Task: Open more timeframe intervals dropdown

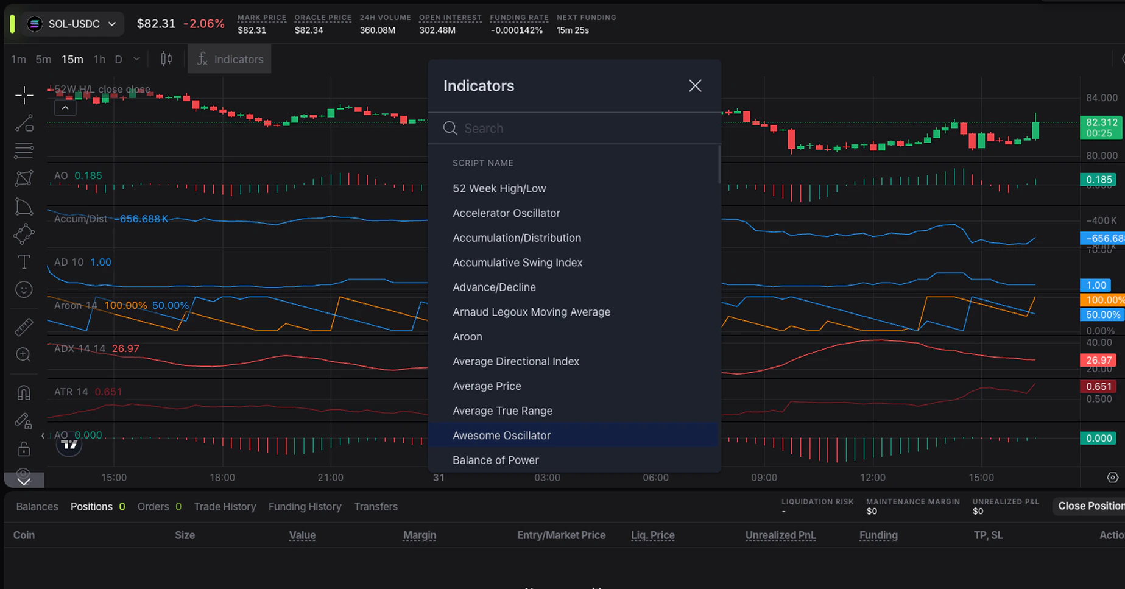Action: click(137, 59)
